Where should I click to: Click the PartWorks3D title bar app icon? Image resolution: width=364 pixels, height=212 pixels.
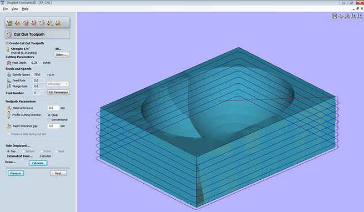3,3
